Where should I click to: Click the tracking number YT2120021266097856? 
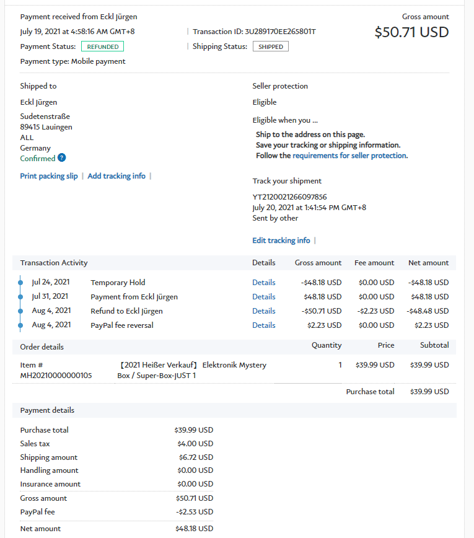click(289, 197)
